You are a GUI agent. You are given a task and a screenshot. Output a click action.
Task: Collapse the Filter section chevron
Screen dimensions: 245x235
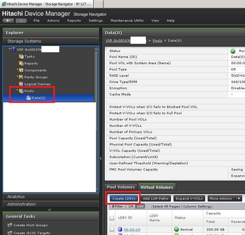[113, 206]
